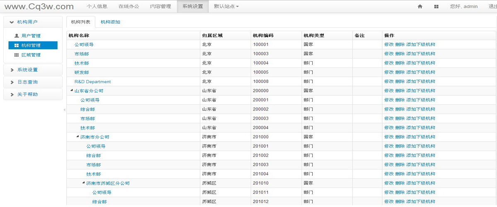The width and height of the screenshot is (497, 207).
Task: Collapse the 济南市分公司 tree node
Action: click(77, 137)
